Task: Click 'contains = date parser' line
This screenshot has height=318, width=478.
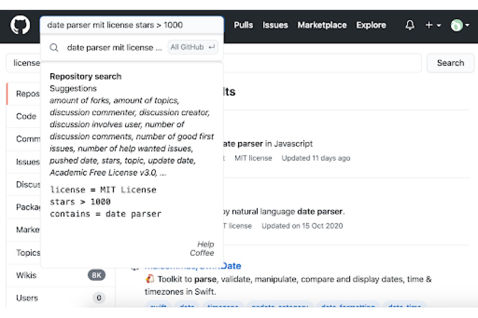Action: (105, 214)
